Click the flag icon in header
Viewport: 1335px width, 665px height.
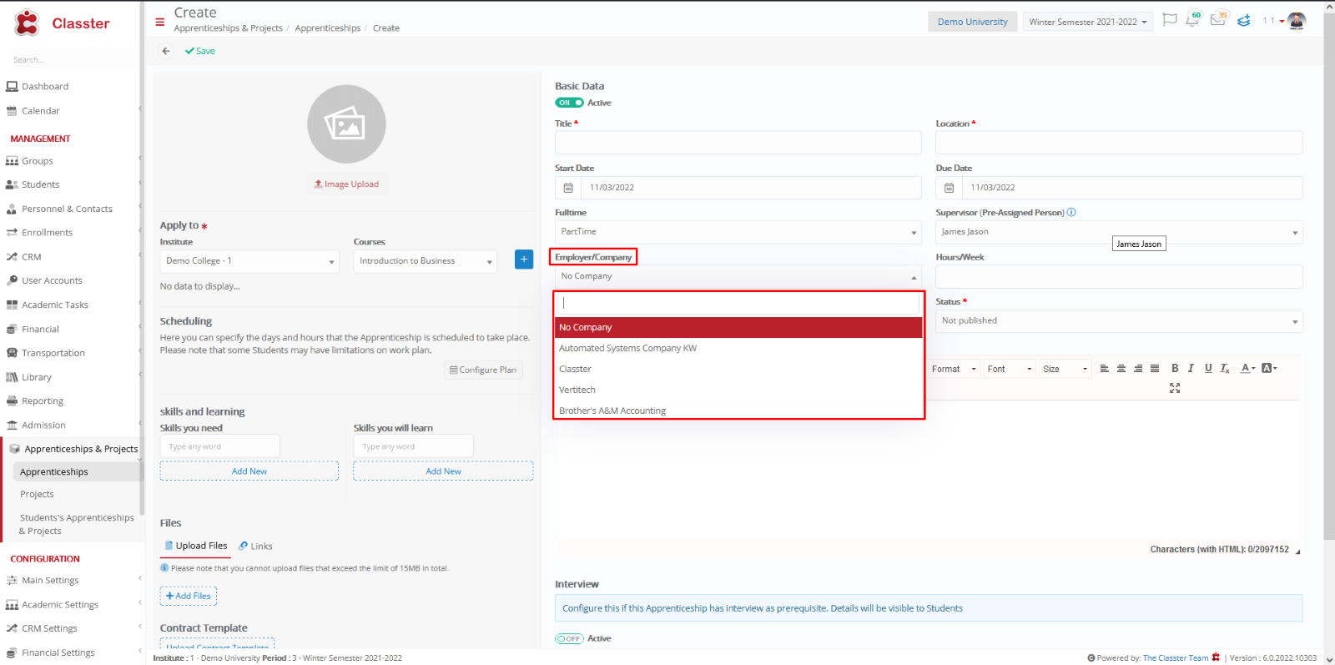tap(1170, 20)
